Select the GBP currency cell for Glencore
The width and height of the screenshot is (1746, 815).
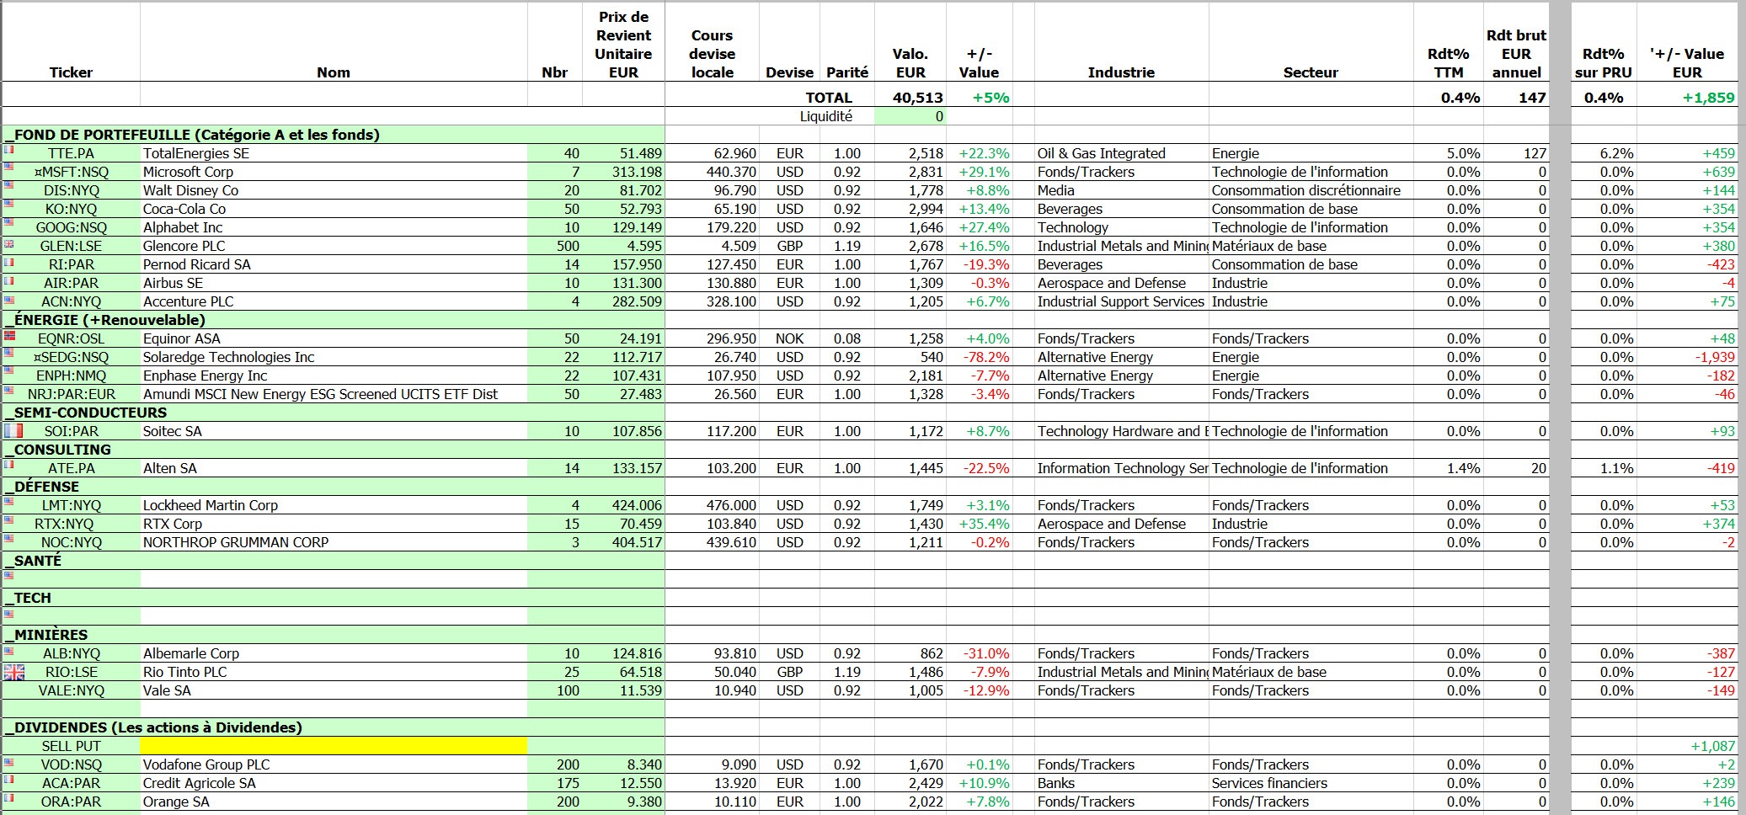click(x=789, y=246)
